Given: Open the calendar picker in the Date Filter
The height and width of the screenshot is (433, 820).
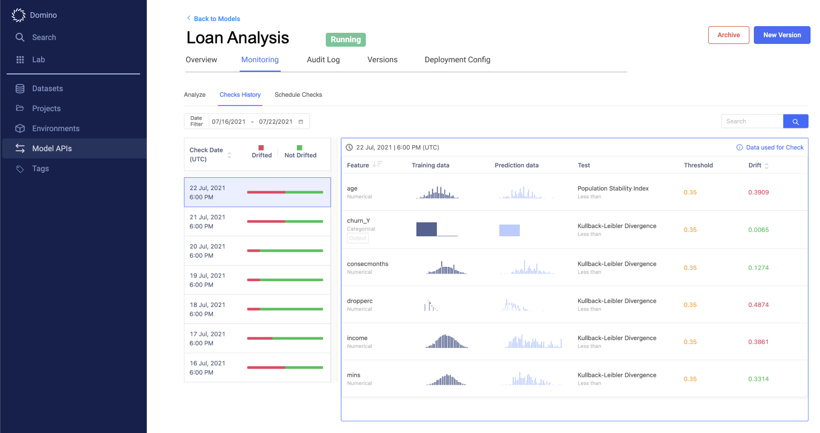Looking at the screenshot, I should [300, 121].
